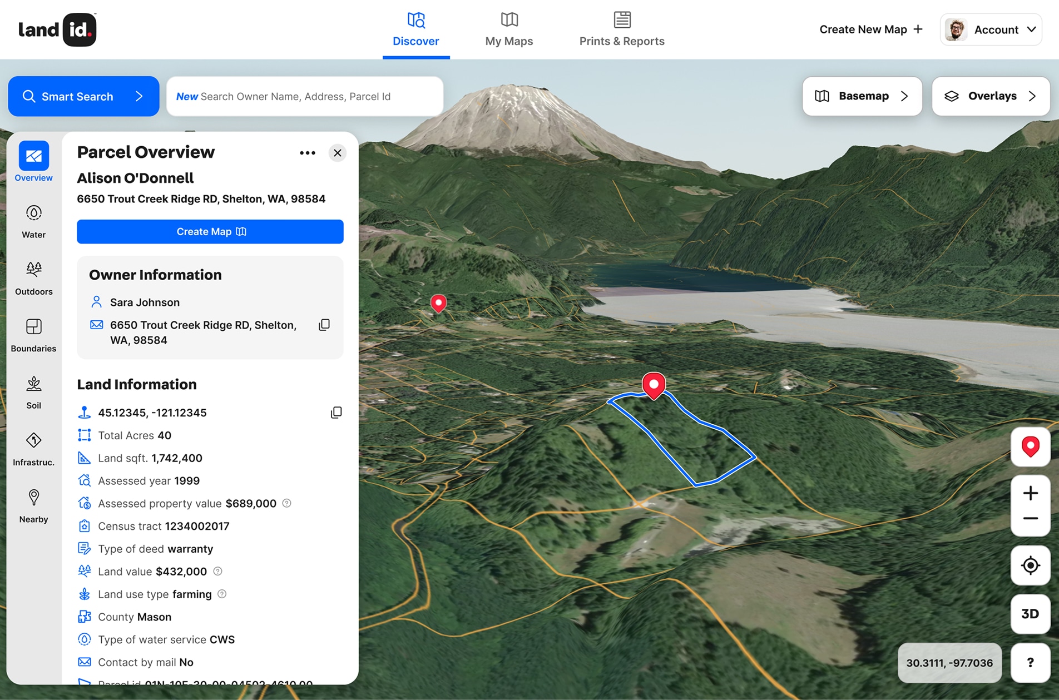Viewport: 1059px width, 700px height.
Task: Open the map help question mark
Action: [1030, 662]
